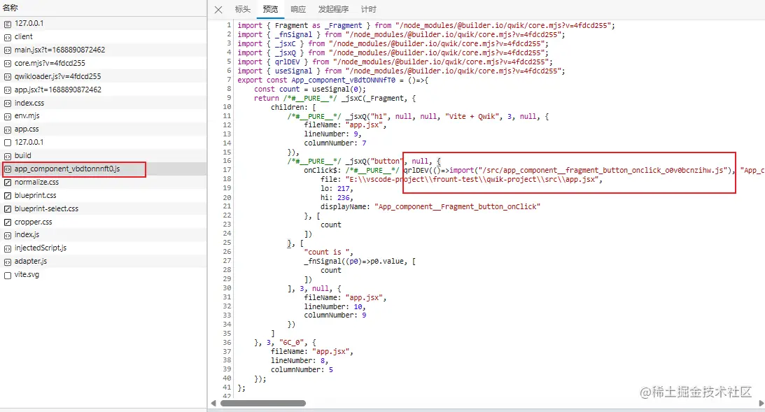Open the 计时 tab
Image resolution: width=765 pixels, height=412 pixels.
tap(368, 9)
